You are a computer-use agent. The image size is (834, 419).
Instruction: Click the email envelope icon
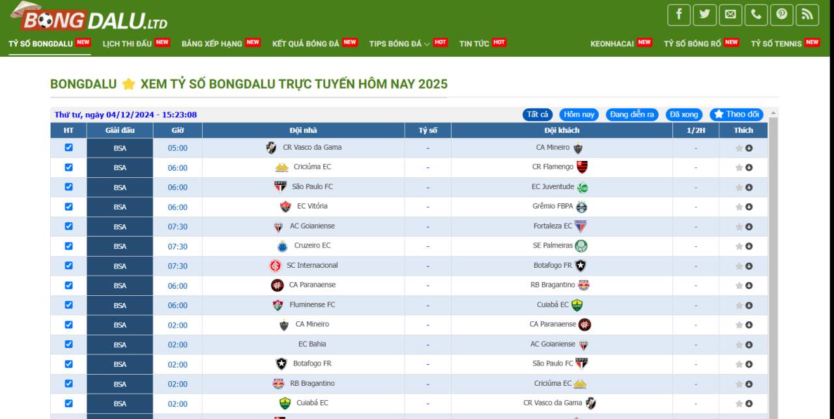coord(730,14)
